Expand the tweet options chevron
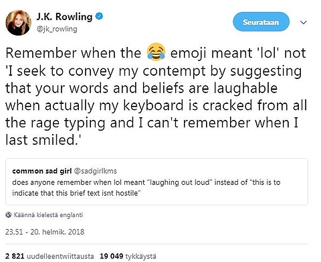Viewport: 321px width, 262px height. click(304, 22)
